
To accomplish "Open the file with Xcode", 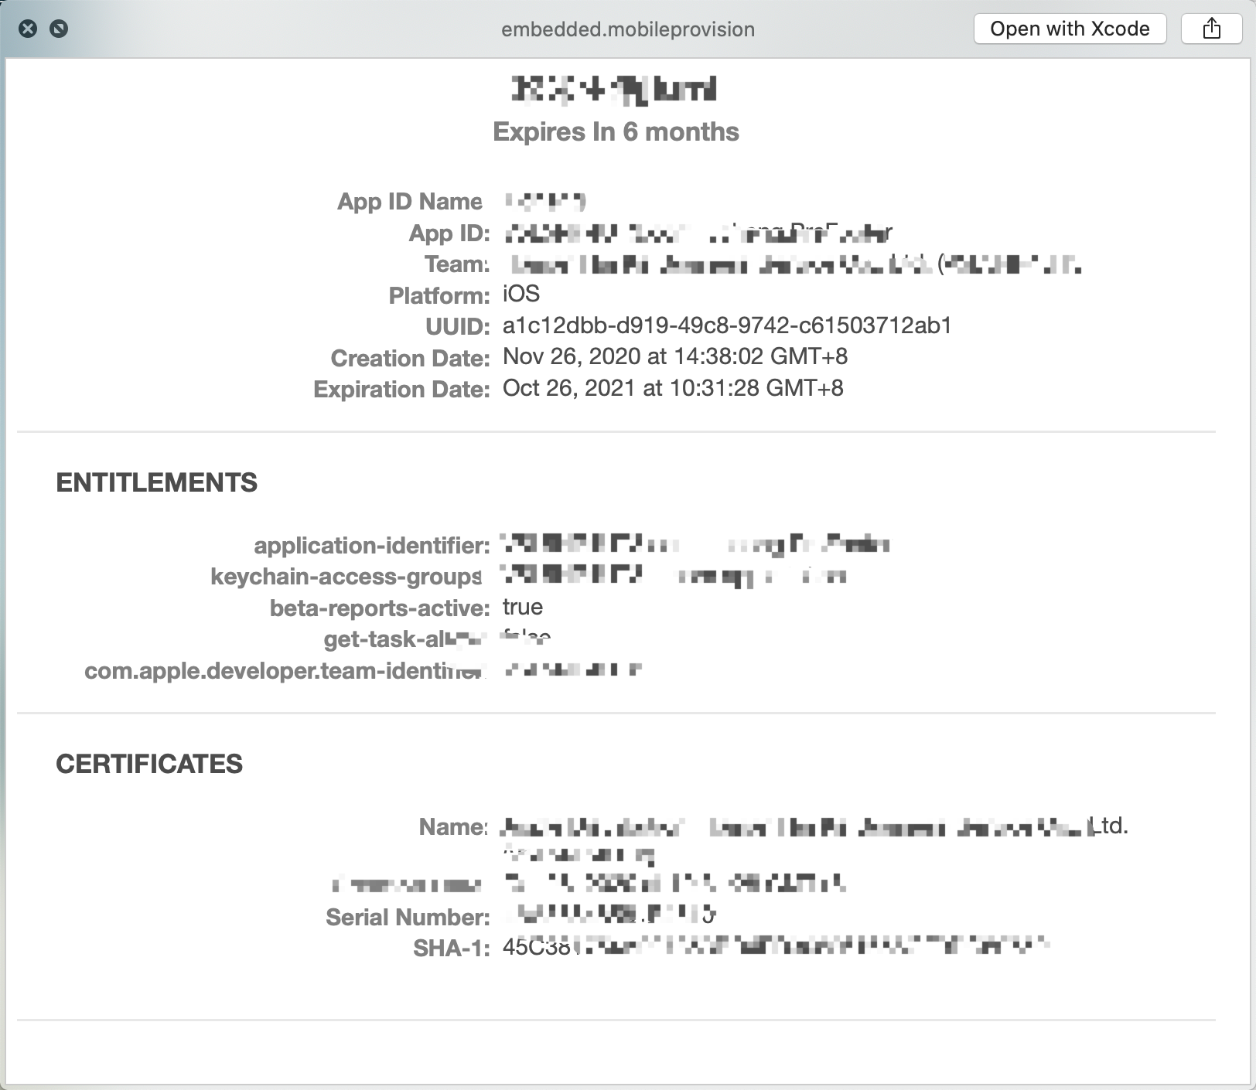I will pos(1070,29).
